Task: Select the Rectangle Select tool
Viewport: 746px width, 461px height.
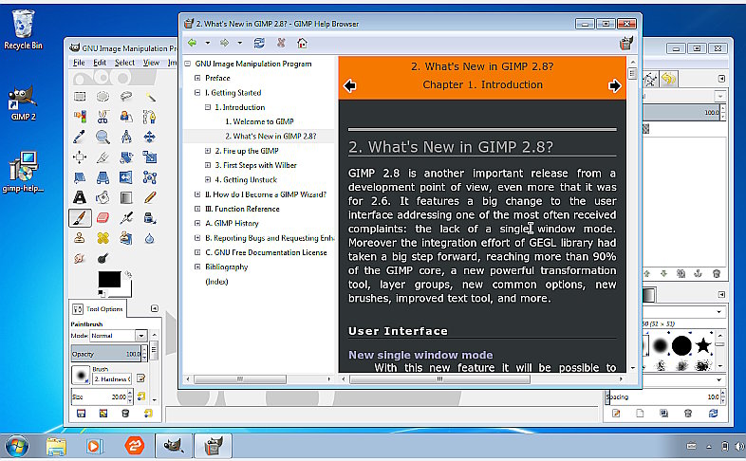Action: [x=80, y=97]
